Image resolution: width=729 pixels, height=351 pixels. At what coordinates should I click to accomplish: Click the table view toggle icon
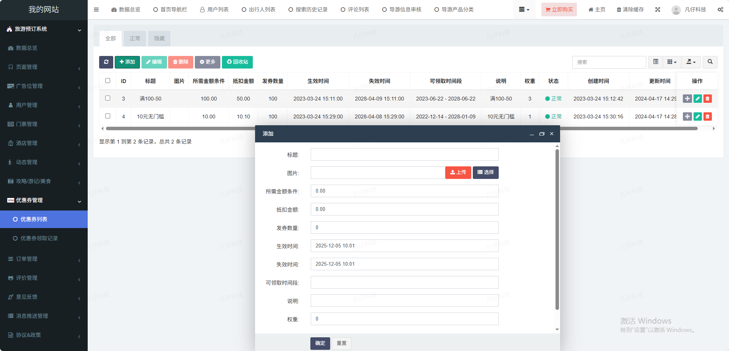tap(656, 62)
